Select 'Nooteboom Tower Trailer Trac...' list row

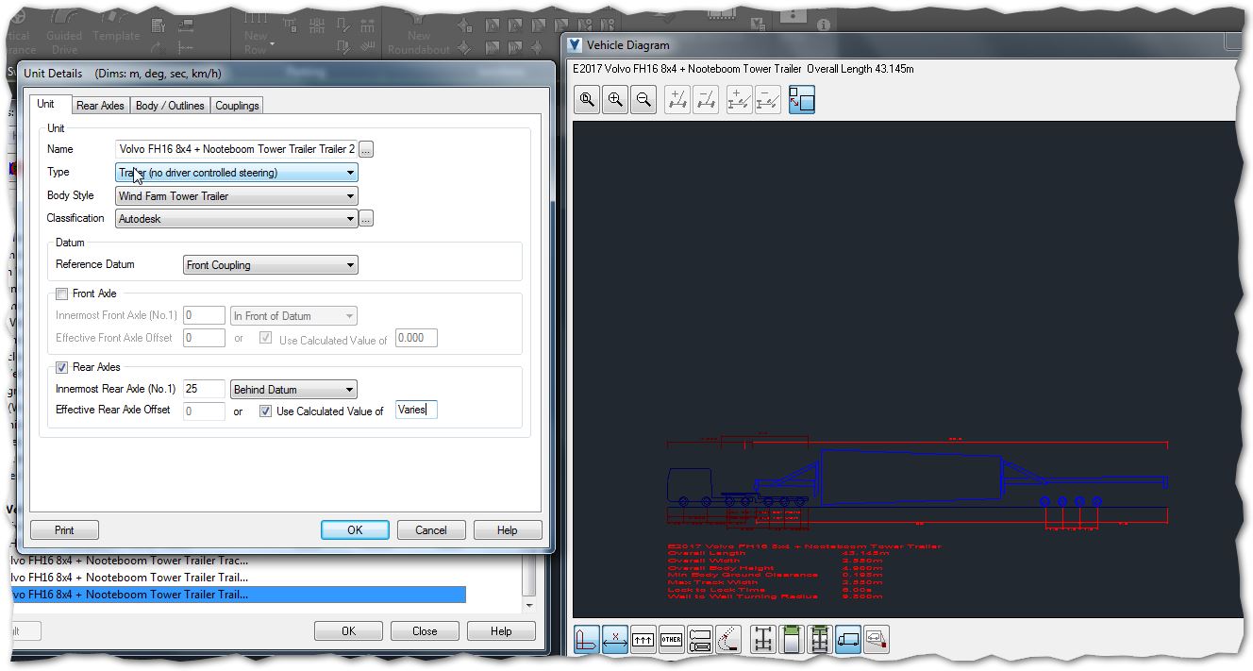click(237, 560)
